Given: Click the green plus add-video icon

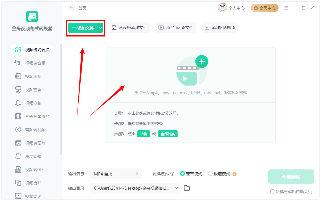Looking at the screenshot, I should point(202,61).
